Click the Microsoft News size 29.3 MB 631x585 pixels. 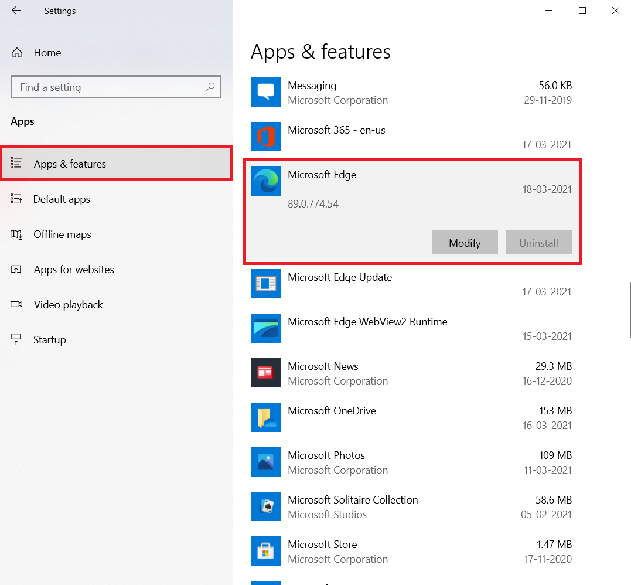553,366
